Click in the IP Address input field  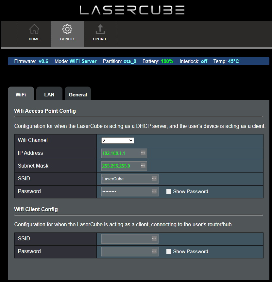coord(120,153)
